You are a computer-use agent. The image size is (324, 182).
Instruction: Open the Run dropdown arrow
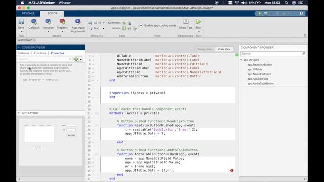tap(199, 31)
